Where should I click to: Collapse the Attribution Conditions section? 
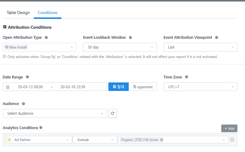tap(5, 27)
